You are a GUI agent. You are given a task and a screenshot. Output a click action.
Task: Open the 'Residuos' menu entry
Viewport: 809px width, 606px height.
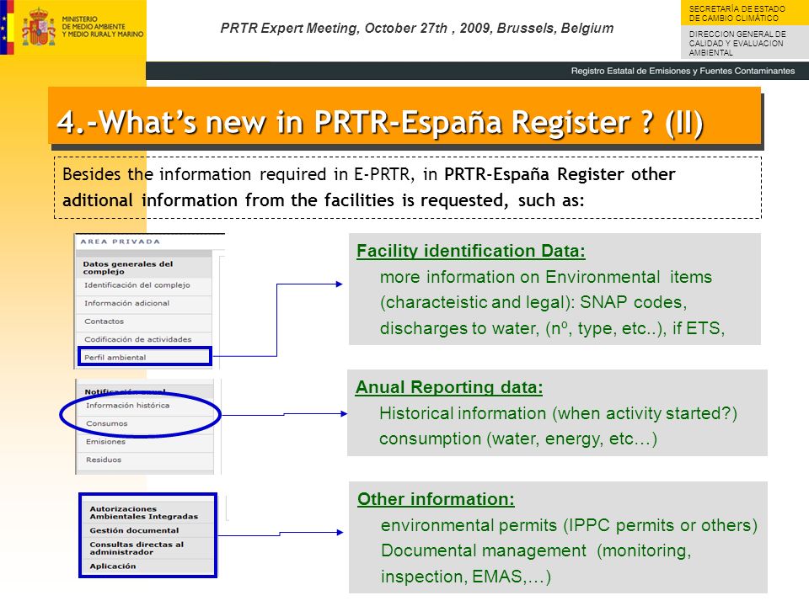(x=103, y=460)
